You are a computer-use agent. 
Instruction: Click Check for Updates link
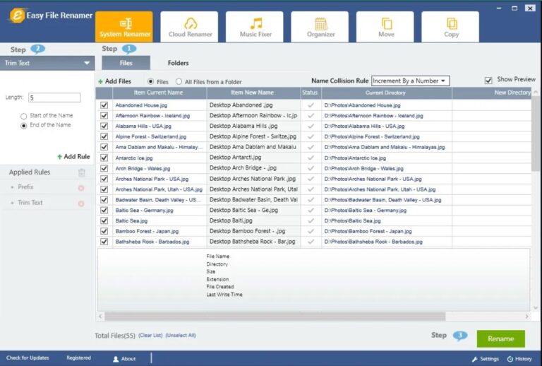[28, 358]
